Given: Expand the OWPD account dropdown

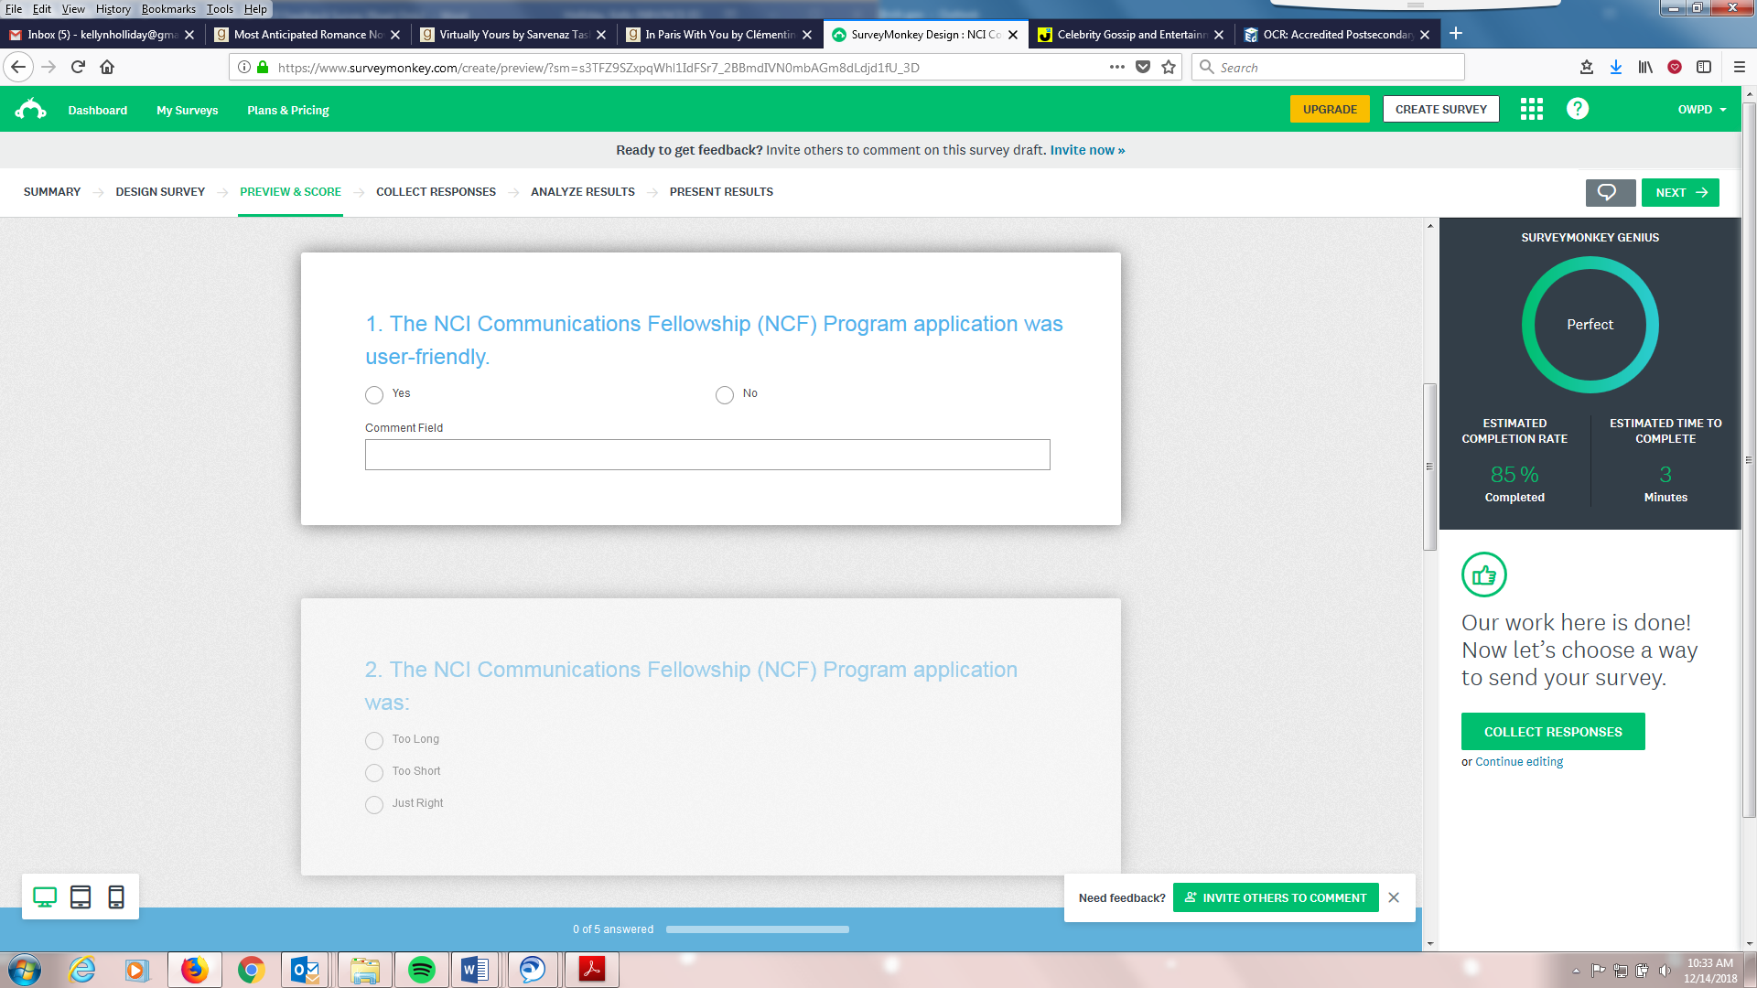Looking at the screenshot, I should pos(1701,110).
